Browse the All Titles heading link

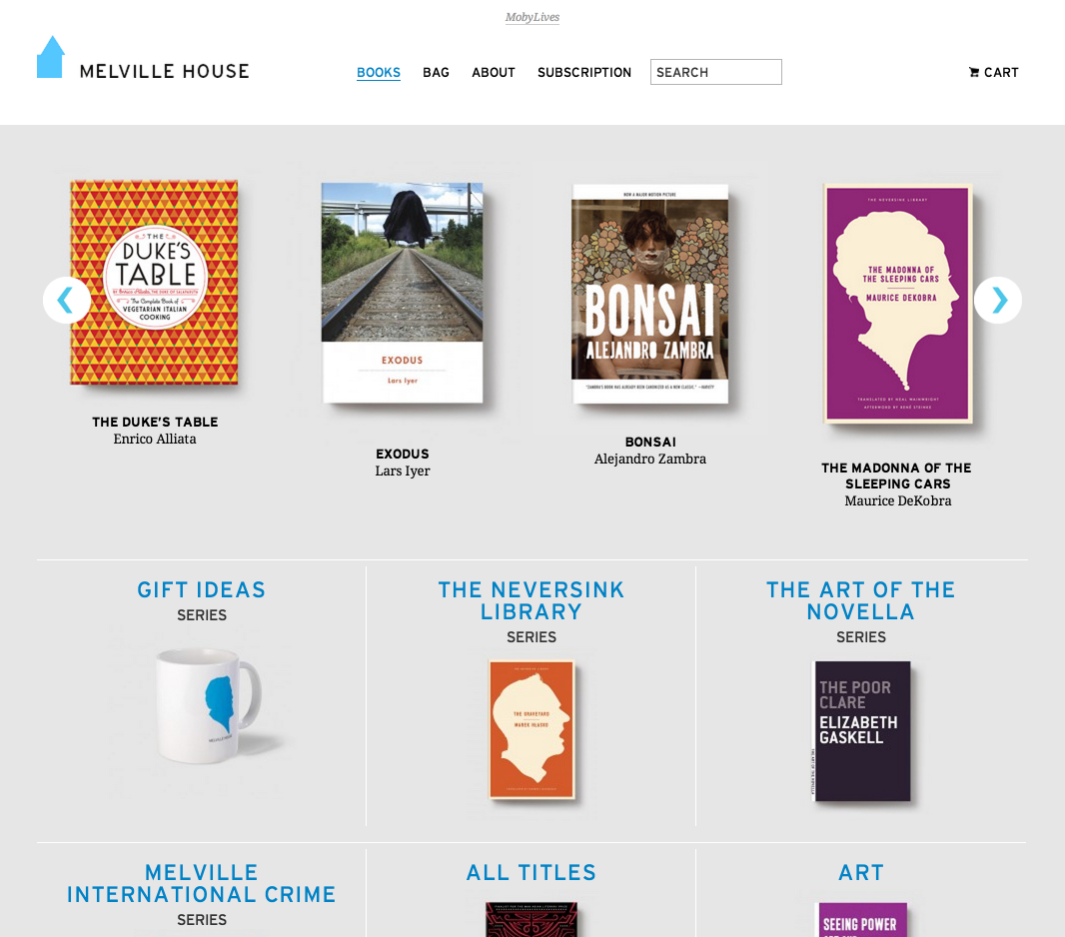(532, 873)
